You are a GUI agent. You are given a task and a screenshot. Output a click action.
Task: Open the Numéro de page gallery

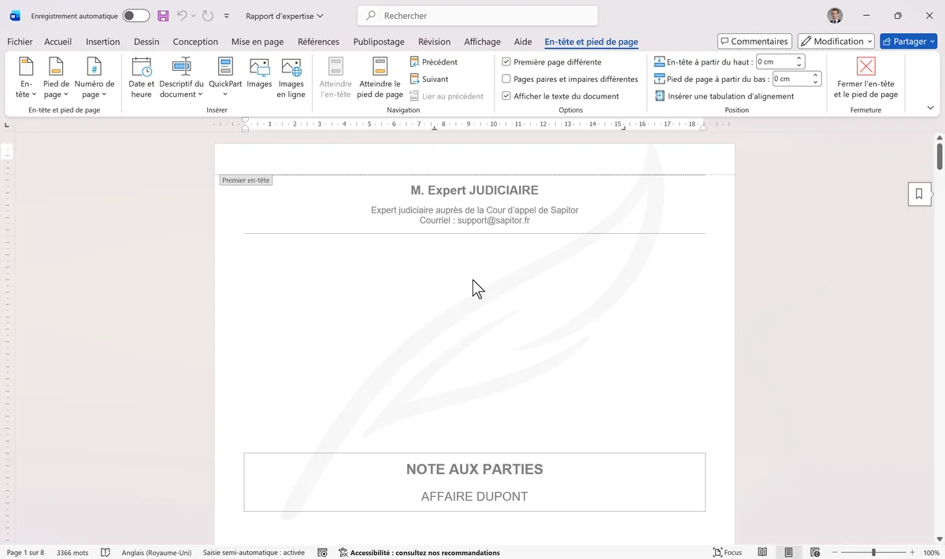(94, 76)
